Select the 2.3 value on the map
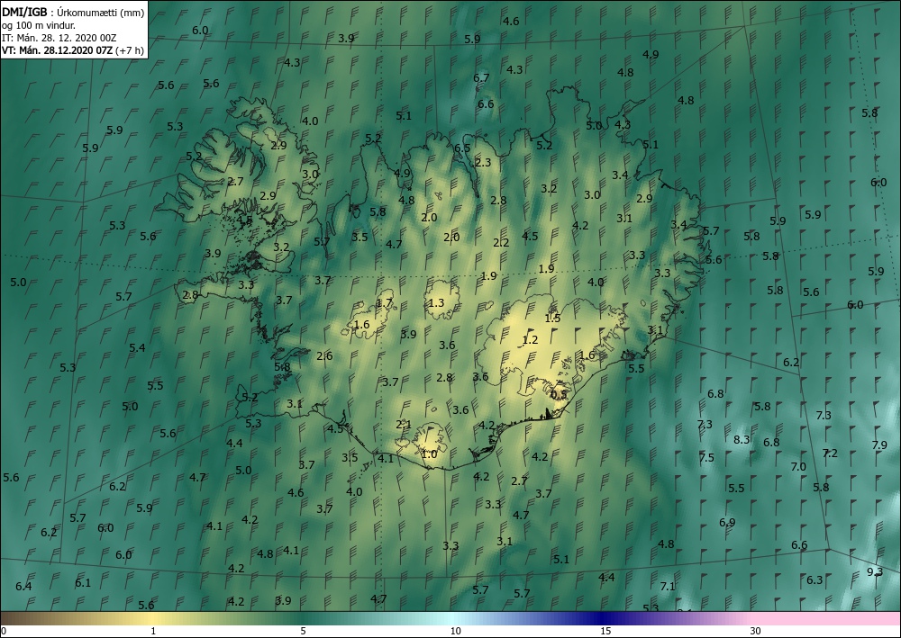This screenshot has height=638, width=901. pyautogui.click(x=483, y=162)
